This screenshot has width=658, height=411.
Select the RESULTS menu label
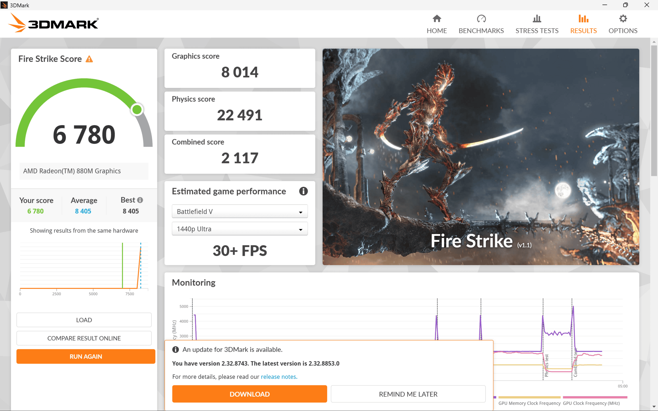click(583, 31)
